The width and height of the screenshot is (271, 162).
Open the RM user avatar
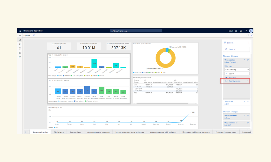click(251, 31)
